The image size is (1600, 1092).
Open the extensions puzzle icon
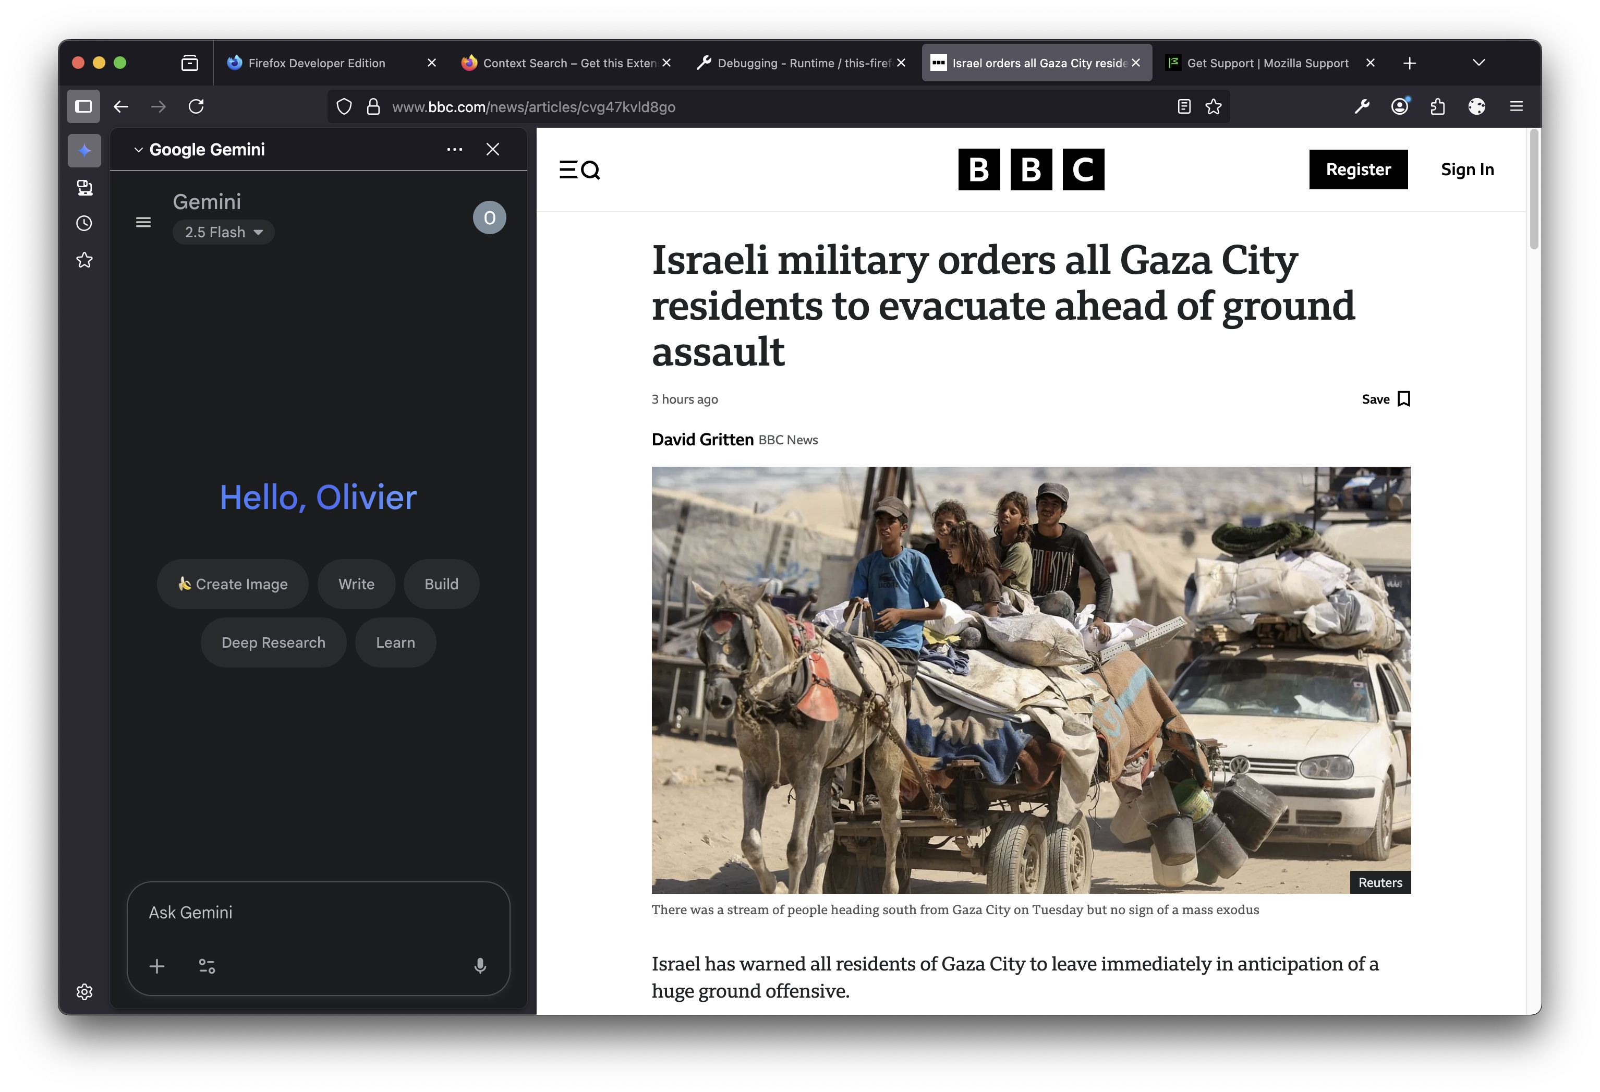(x=1437, y=107)
